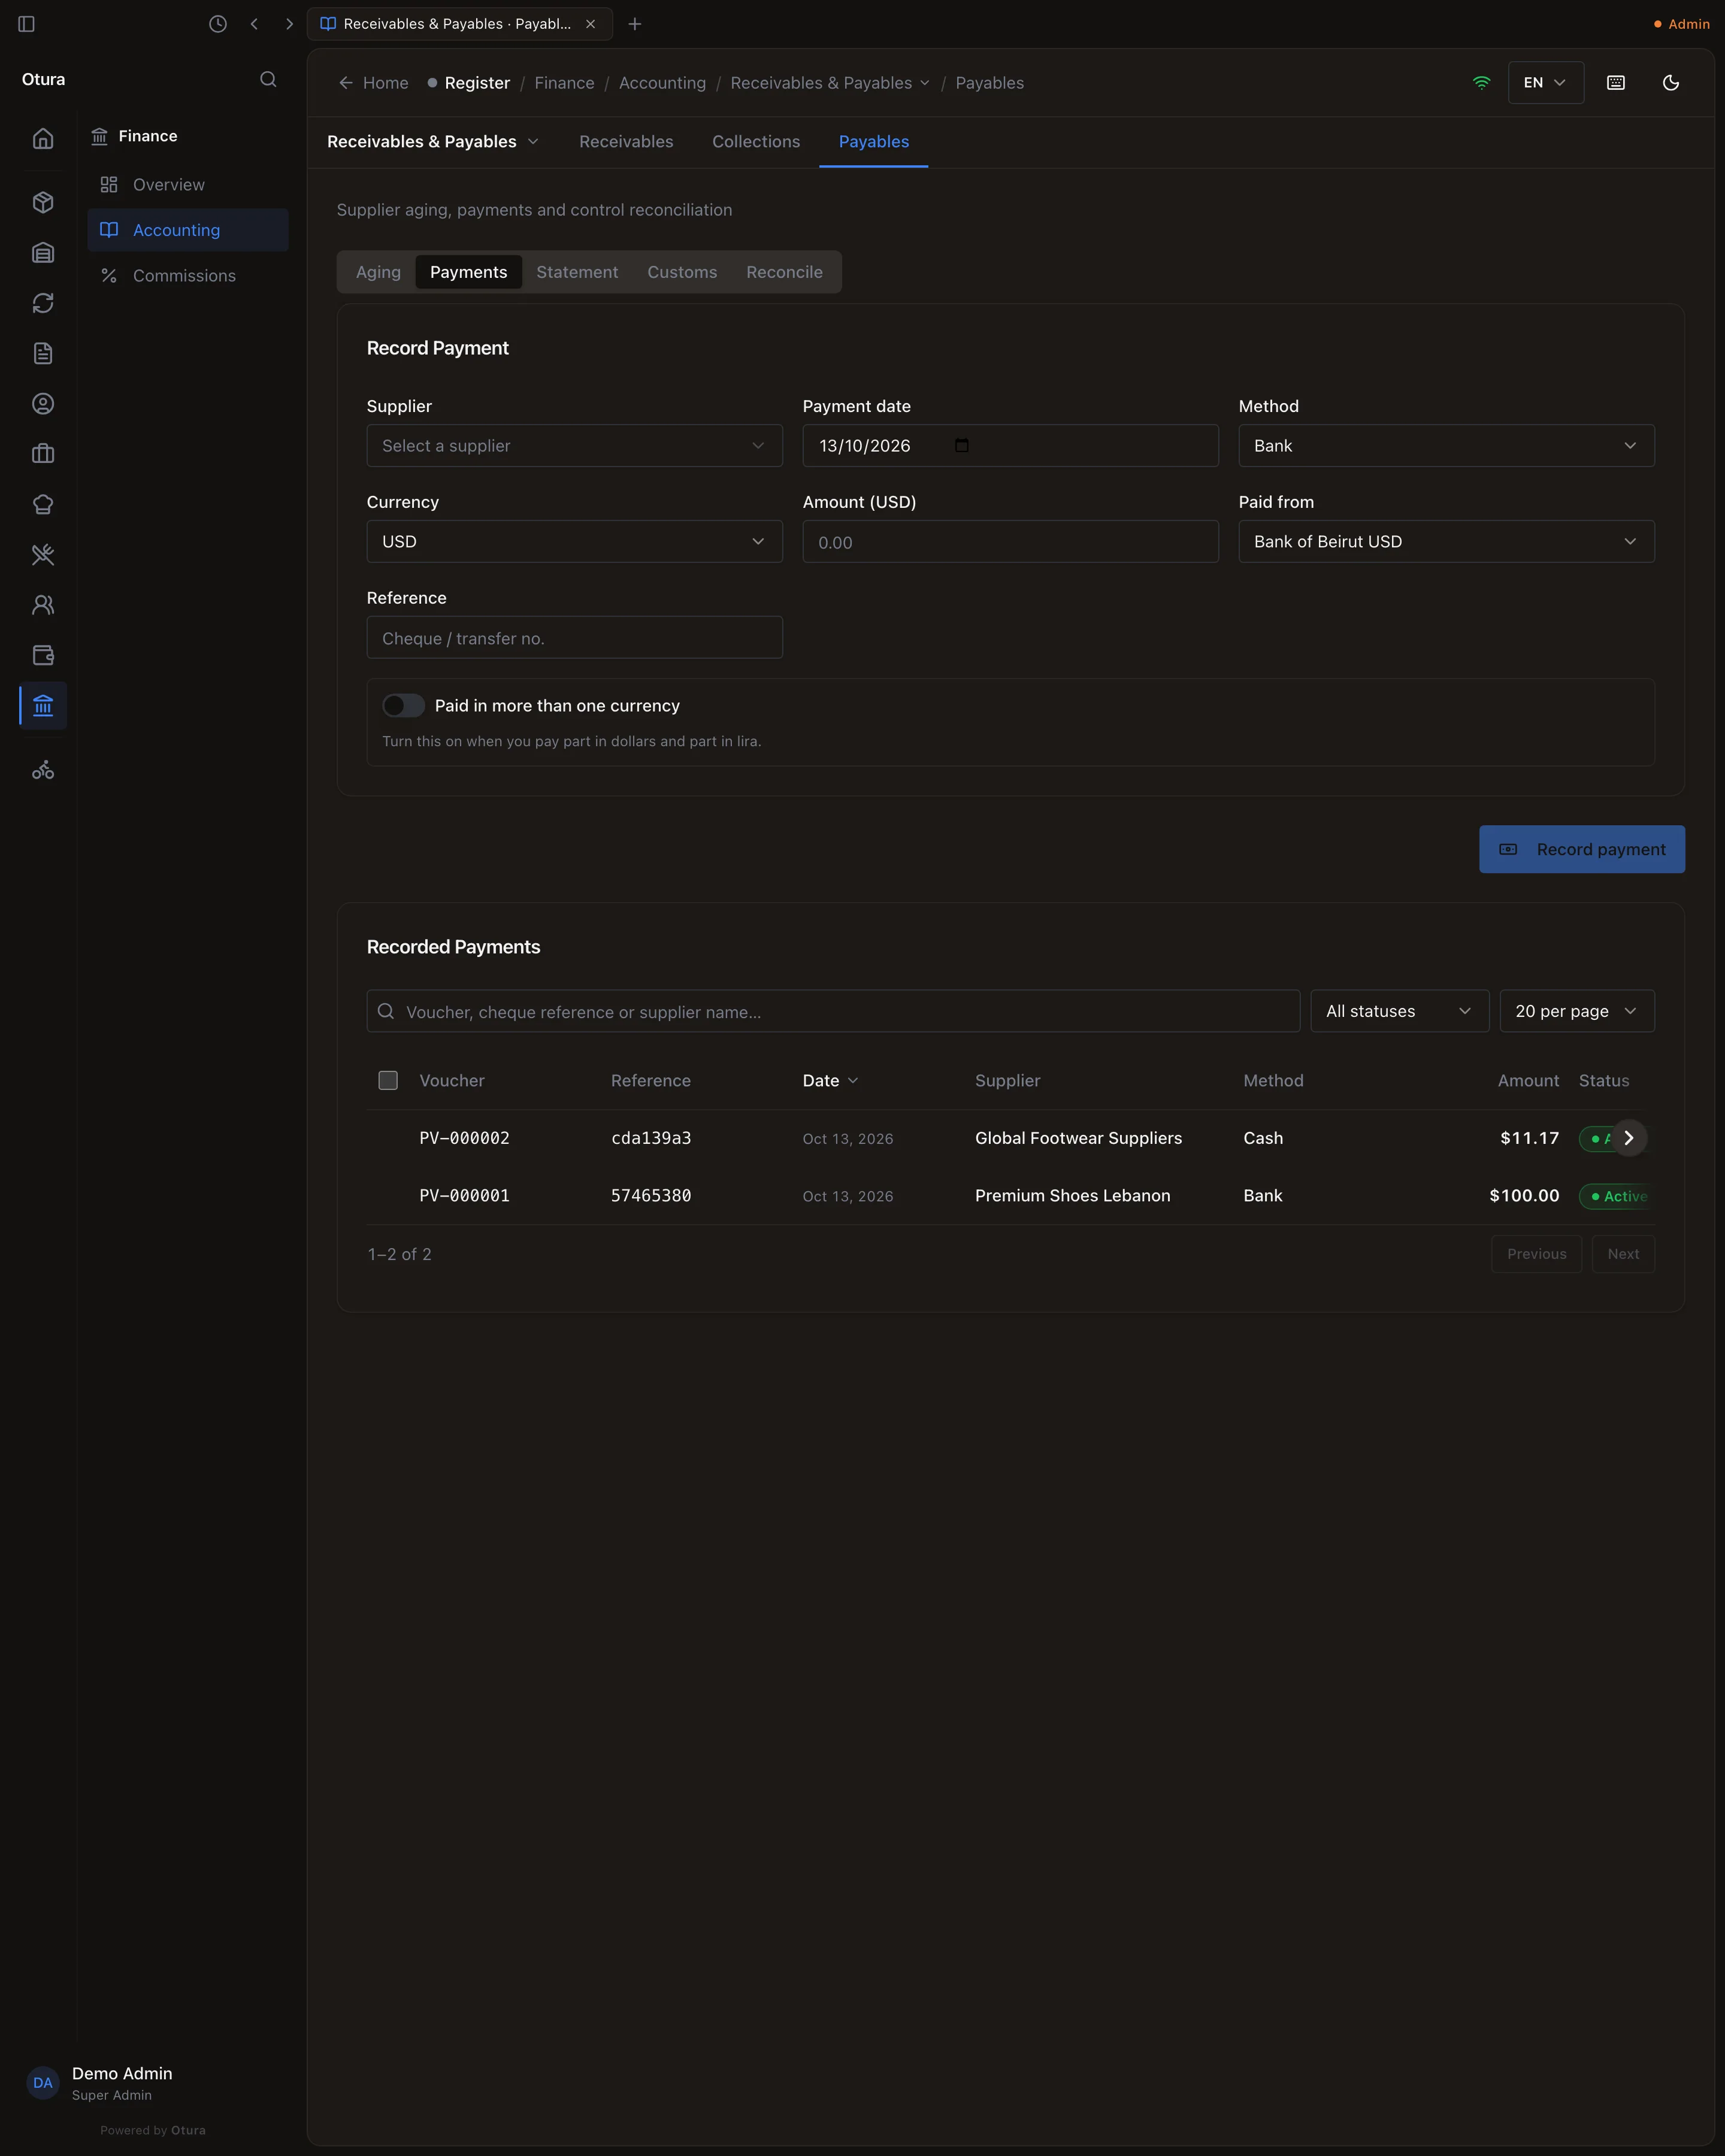Open the utensils sidebar icon
This screenshot has width=1725, height=2156.
(x=43, y=555)
